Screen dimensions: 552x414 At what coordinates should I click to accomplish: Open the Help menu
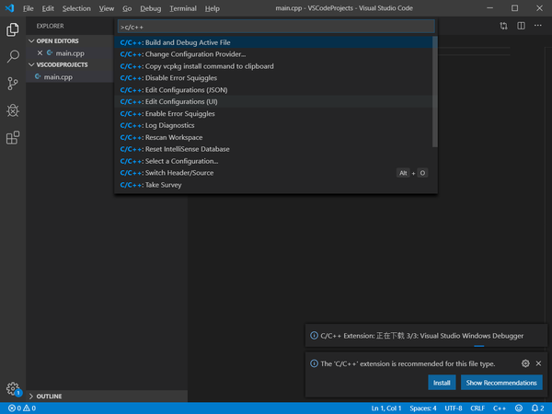tap(213, 8)
